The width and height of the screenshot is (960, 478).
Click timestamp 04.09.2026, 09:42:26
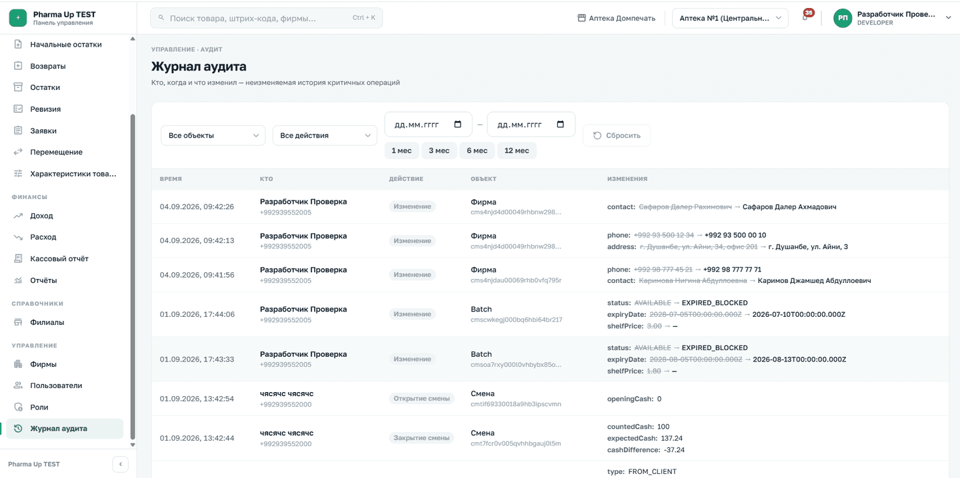tap(197, 206)
